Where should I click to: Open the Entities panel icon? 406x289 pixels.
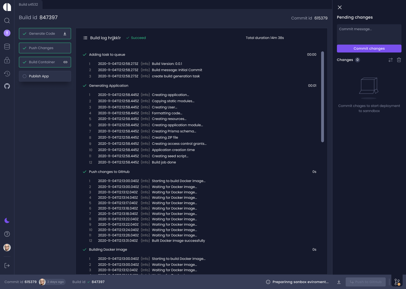7,46
